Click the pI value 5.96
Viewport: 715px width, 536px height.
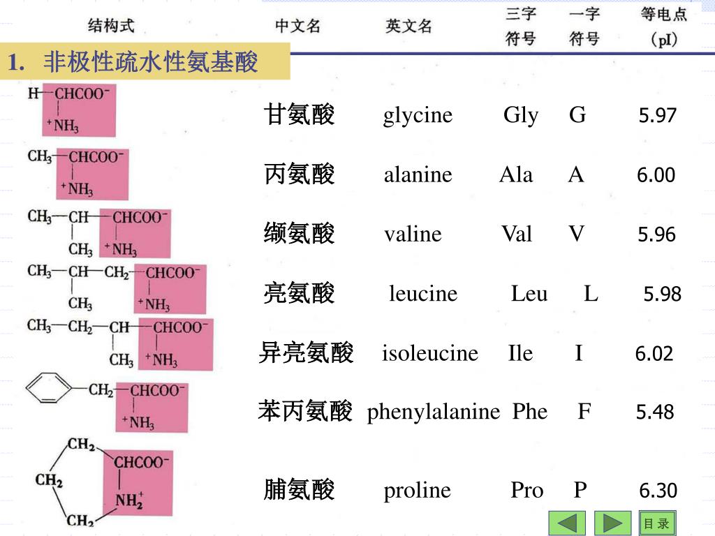[656, 234]
